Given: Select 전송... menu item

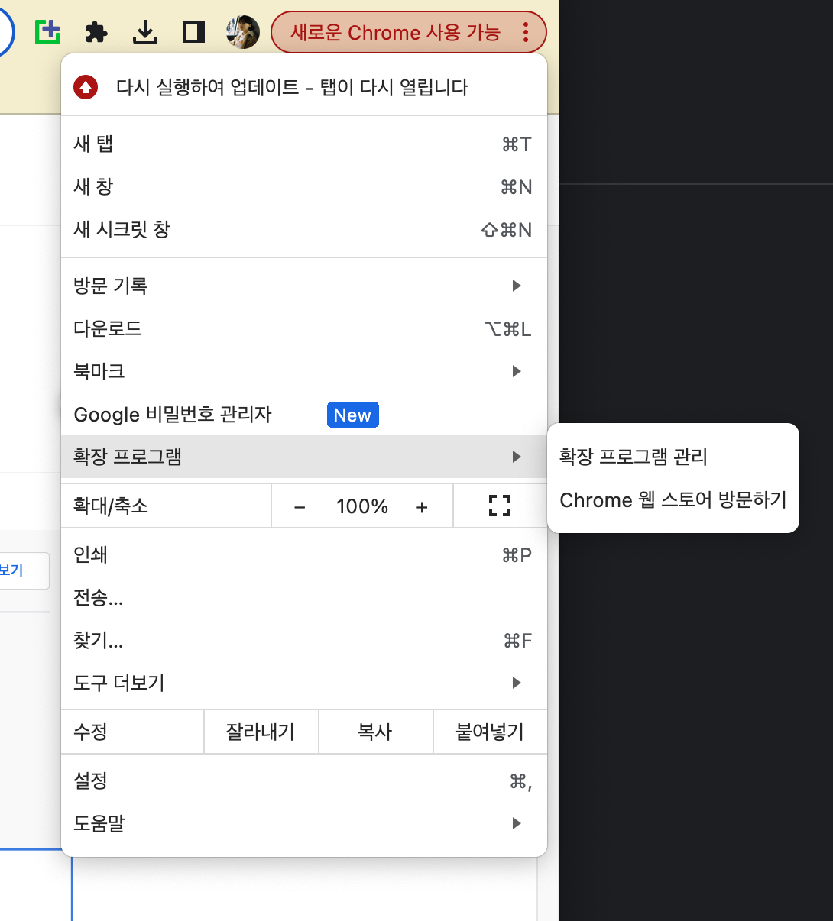Looking at the screenshot, I should (304, 597).
